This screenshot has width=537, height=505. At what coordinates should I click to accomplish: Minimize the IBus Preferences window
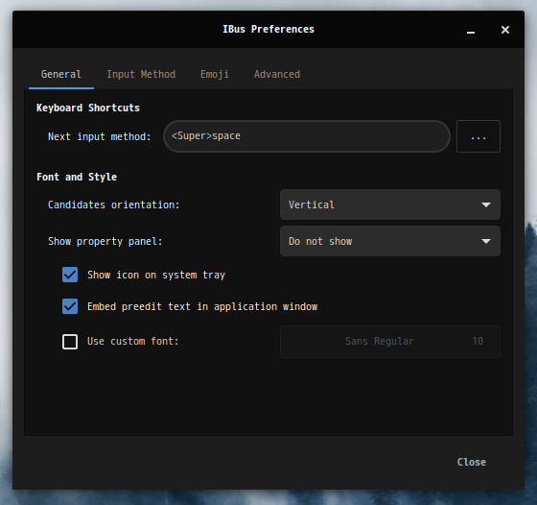click(x=471, y=30)
